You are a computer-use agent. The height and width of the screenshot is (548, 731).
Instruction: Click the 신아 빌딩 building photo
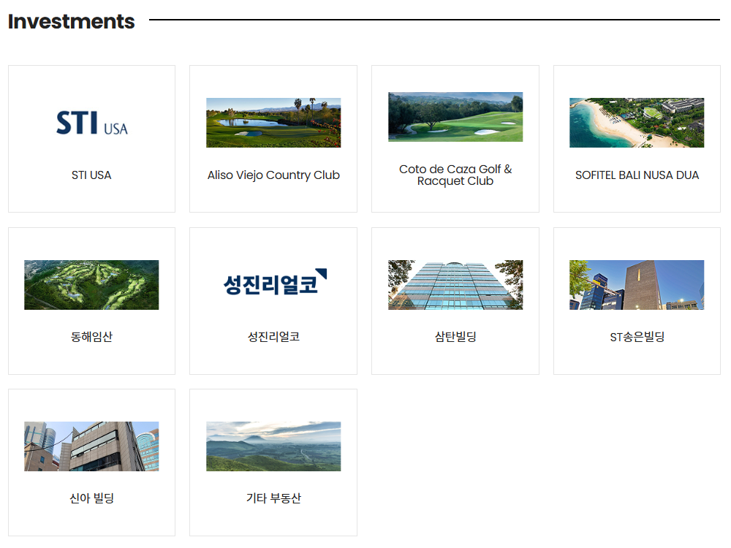point(91,446)
